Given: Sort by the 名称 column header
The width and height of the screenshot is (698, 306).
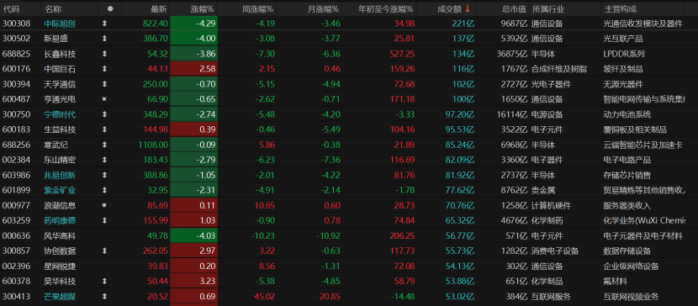Looking at the screenshot, I should (x=54, y=8).
